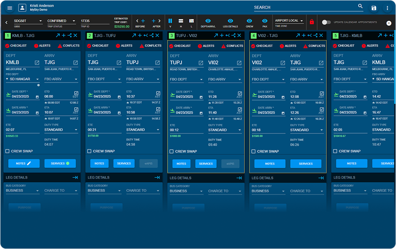This screenshot has width=396, height=249.
Task: Toggle CREW visibility eye
Action: pos(249,21)
